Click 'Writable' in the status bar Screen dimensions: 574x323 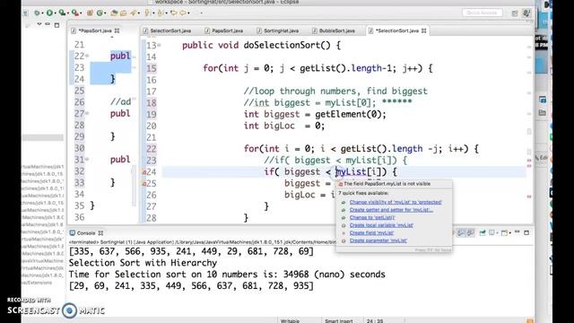coord(290,320)
